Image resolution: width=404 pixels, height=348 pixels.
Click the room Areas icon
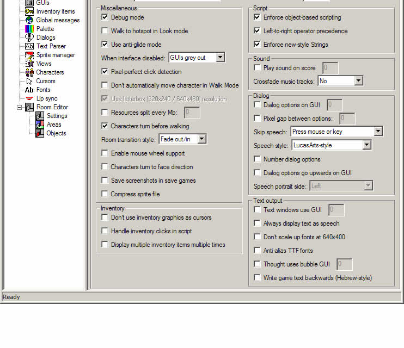39,125
